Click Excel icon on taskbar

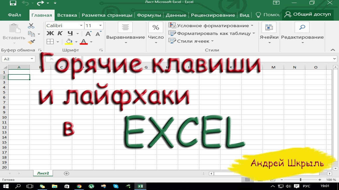coord(140,186)
